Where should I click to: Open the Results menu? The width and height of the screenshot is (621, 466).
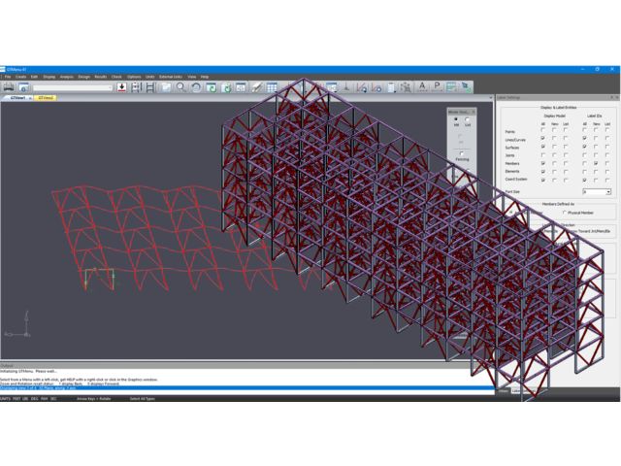pyautogui.click(x=100, y=76)
